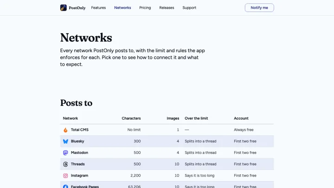Viewport: 334px width, 188px height.
Task: Click Instagram's 2,200 characters value
Action: pyautogui.click(x=135, y=176)
